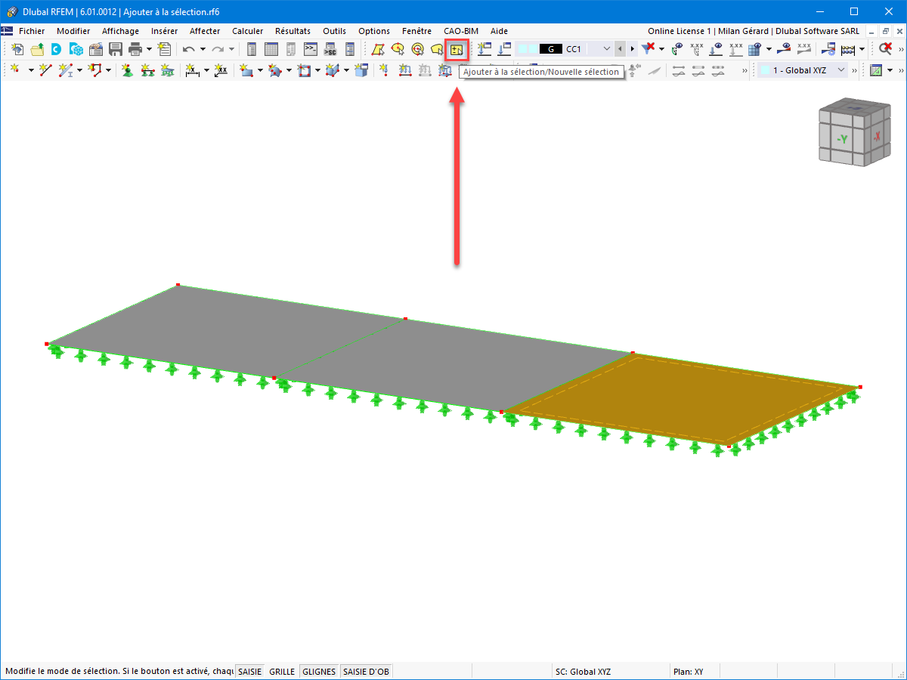
Task: Select the polyline drawing tool
Action: (x=94, y=70)
